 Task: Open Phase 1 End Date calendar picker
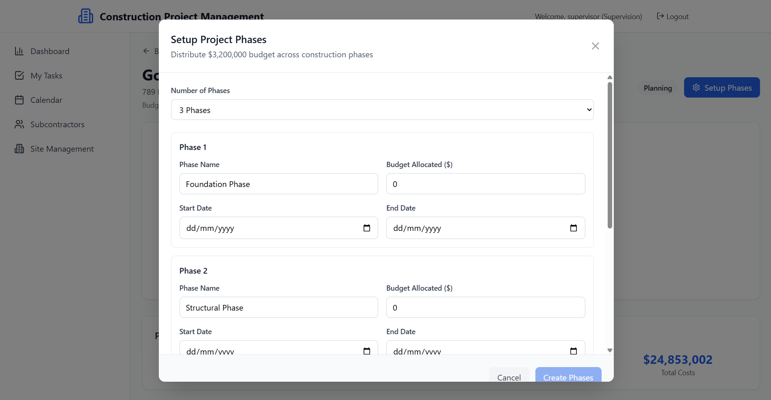click(573, 228)
